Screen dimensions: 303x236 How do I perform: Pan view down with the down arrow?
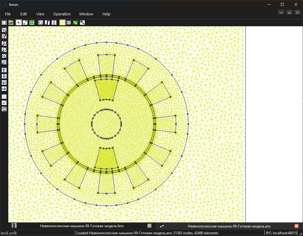[x=4, y=76]
